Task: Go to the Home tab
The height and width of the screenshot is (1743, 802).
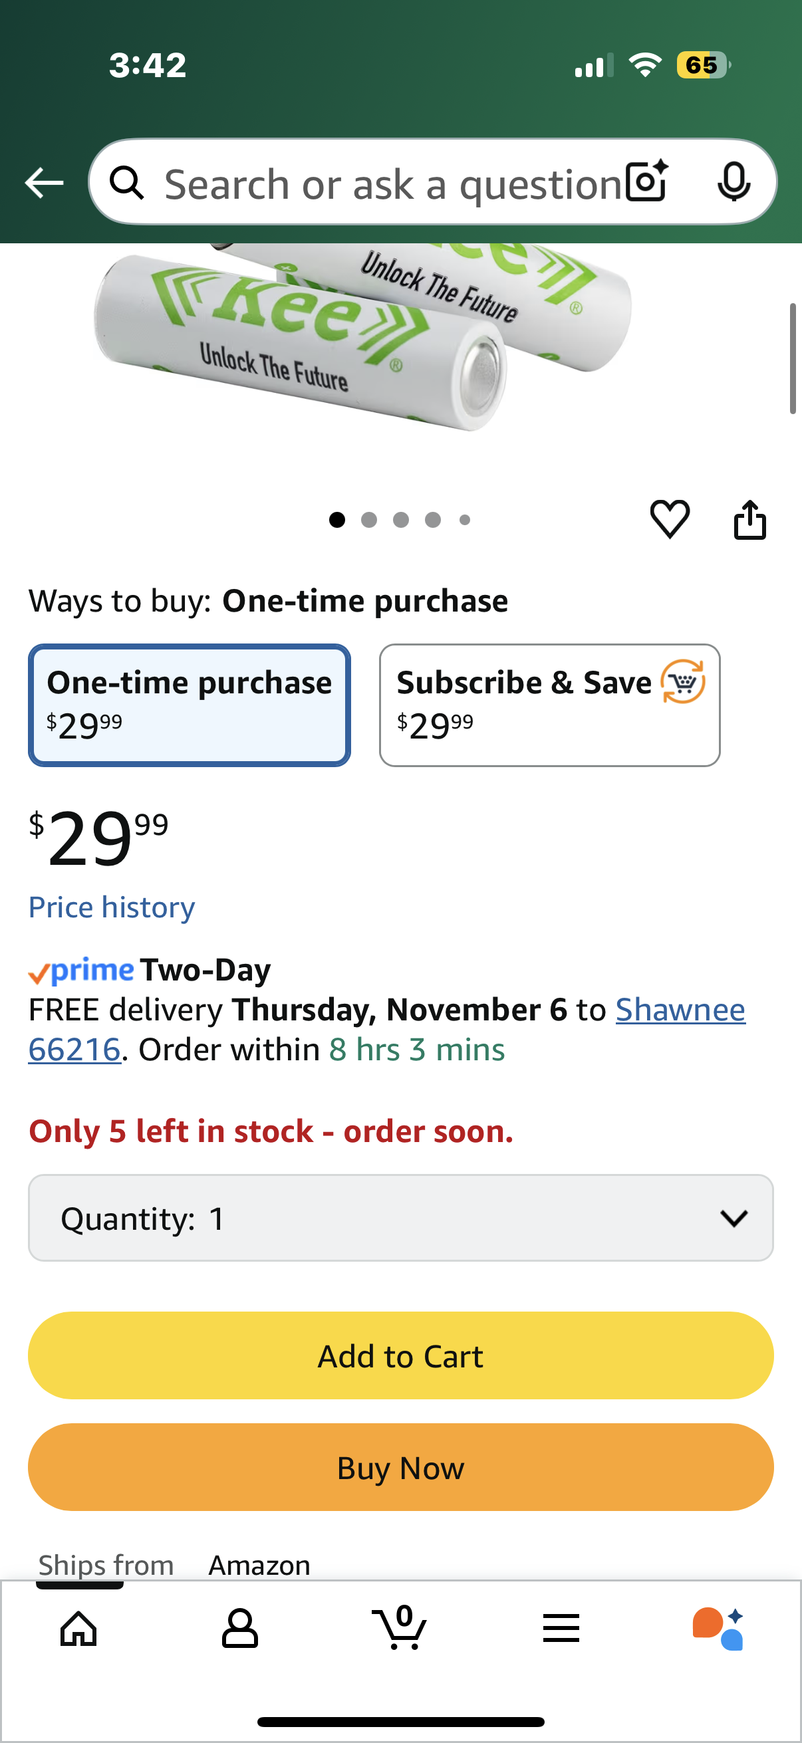Action: click(78, 1627)
